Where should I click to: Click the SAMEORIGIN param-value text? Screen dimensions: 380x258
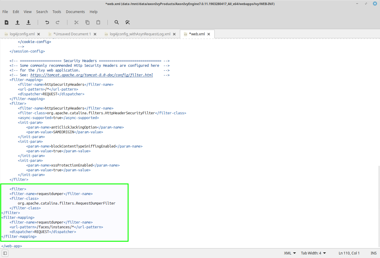[63, 132]
